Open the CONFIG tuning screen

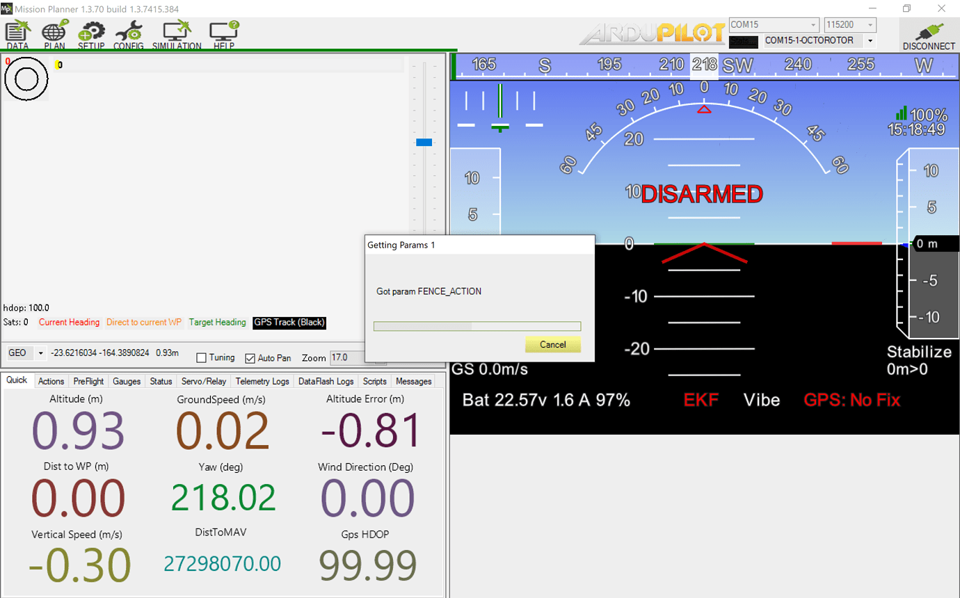(x=129, y=35)
